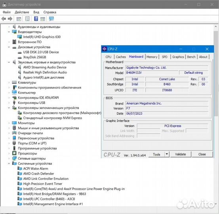Open the Файл menu
The width and height of the screenshot is (219, 214).
tap(7, 12)
